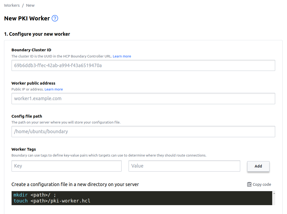Click the Configure your new worker heading
This screenshot has height=214, width=287.
pos(37,34)
